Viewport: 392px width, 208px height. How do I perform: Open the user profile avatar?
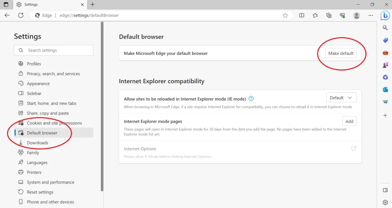[356, 15]
